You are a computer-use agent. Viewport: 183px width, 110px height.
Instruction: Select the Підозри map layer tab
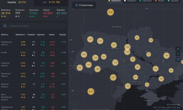[x=173, y=1]
